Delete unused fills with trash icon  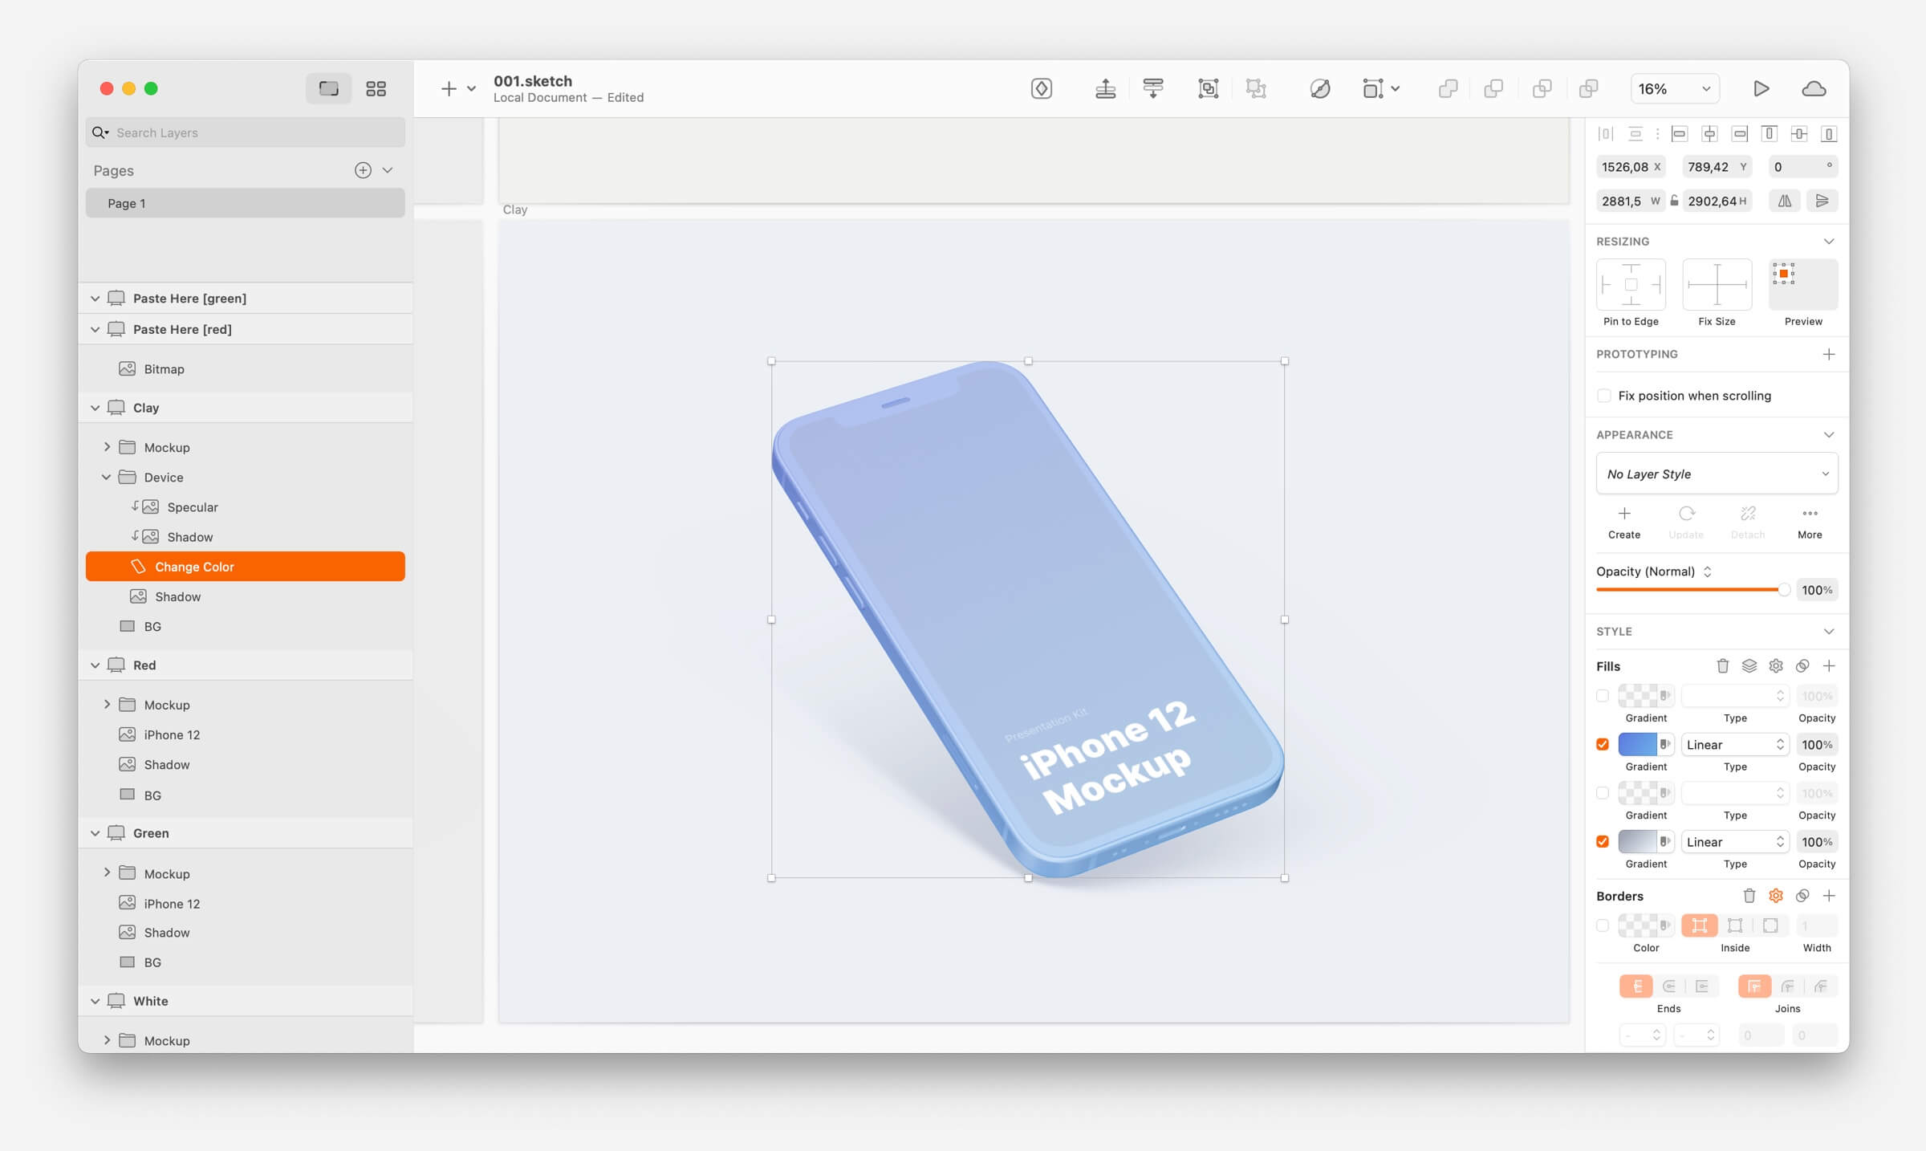[1722, 665]
